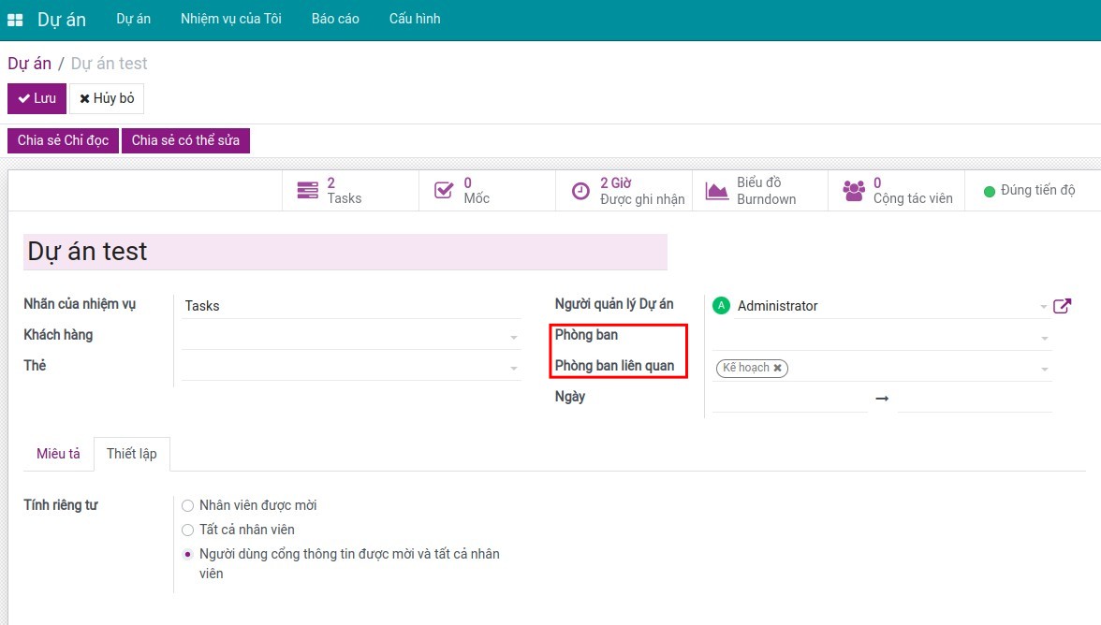Open the Báo cáo menu

[335, 19]
